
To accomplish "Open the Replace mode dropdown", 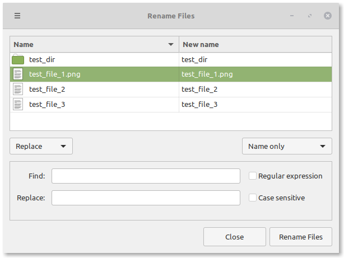I will click(41, 146).
